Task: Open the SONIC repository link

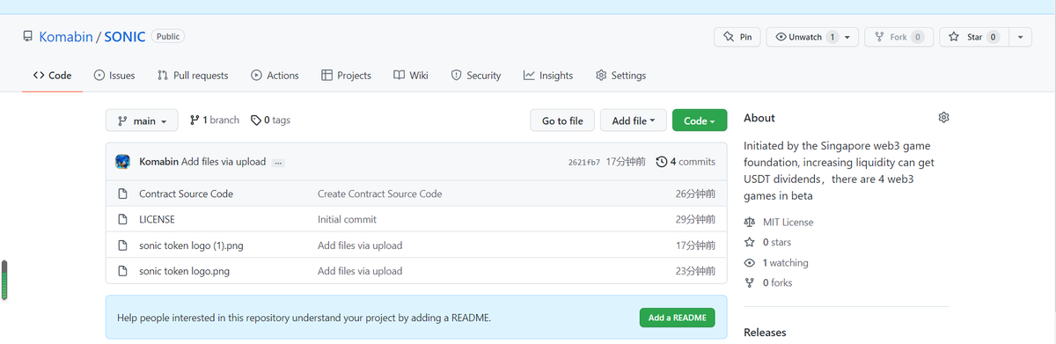Action: [x=125, y=37]
